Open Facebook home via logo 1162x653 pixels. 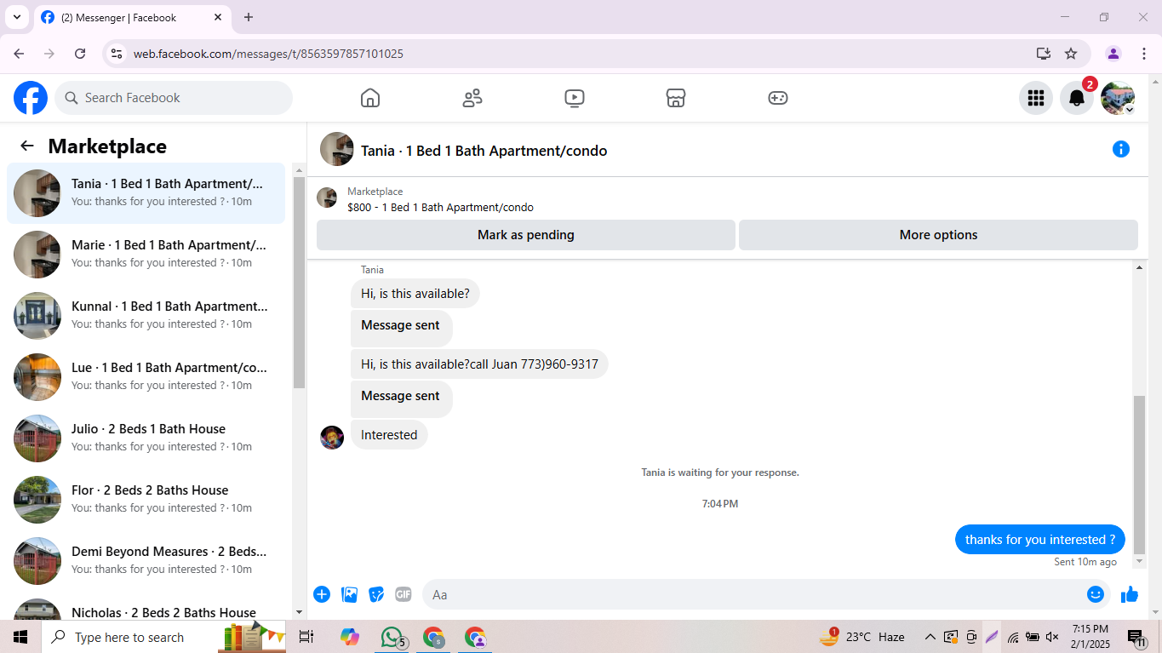tap(31, 98)
